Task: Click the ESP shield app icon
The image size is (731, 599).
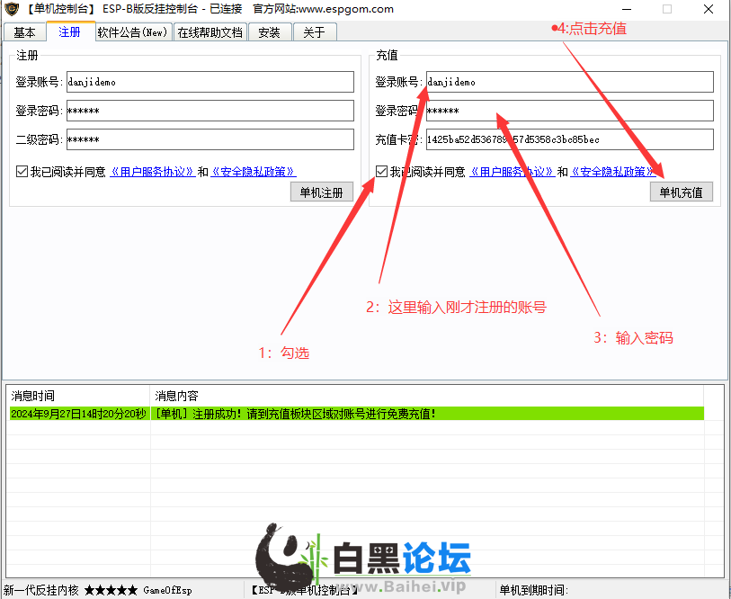Action: click(11, 9)
